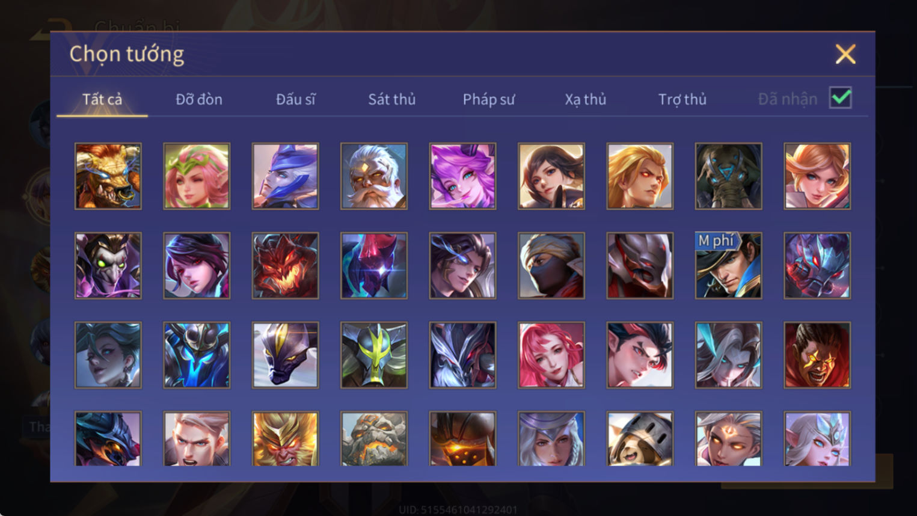Open the Đấu sĩ tab
This screenshot has width=917, height=516.
pyautogui.click(x=295, y=99)
